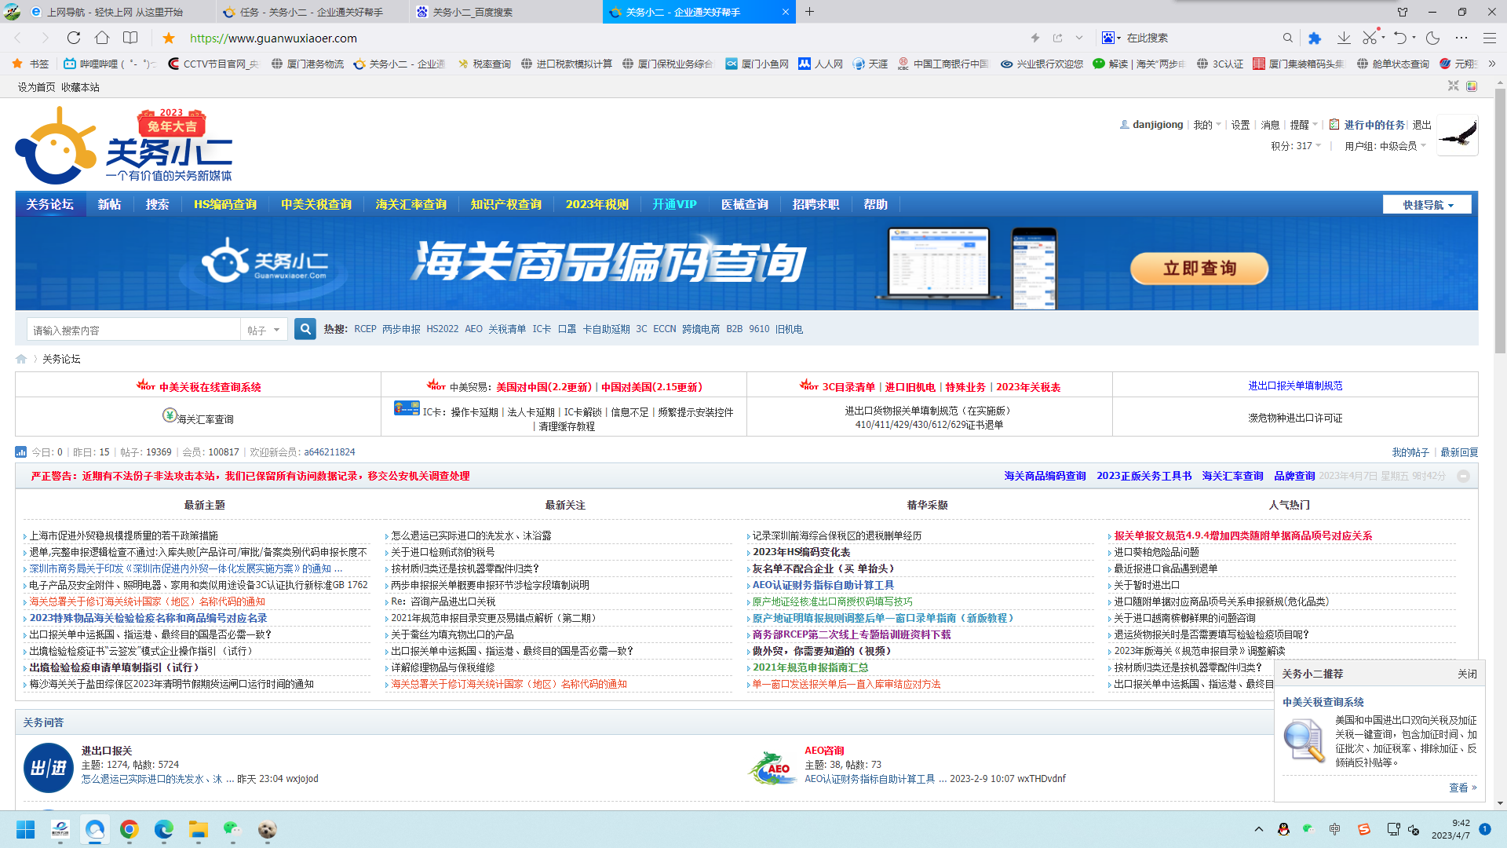Close the 关务小二推荐 popup with 关闭

pyautogui.click(x=1467, y=674)
